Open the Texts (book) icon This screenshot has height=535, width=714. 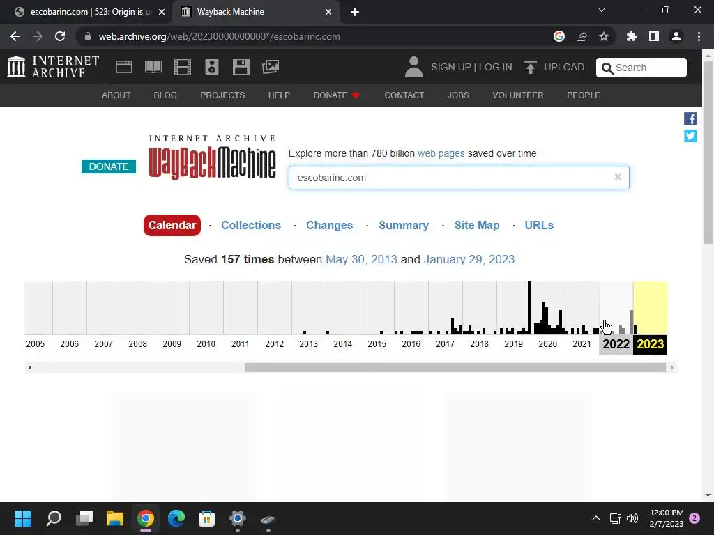pos(153,67)
